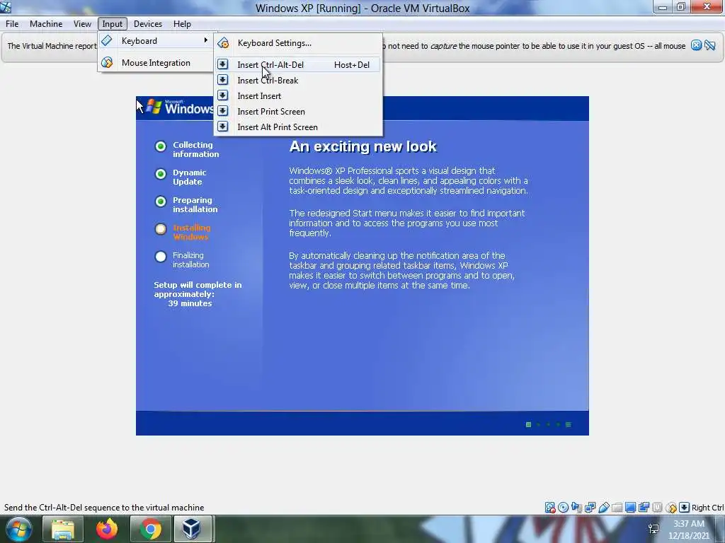Select Insert Alt Print Screen entry

298,127
